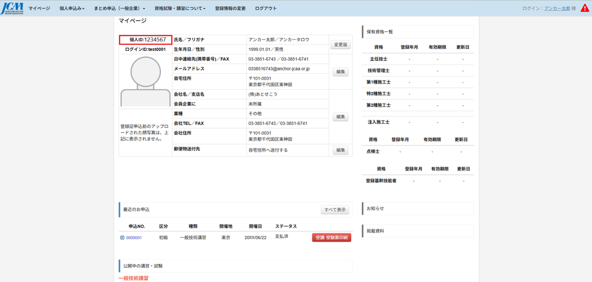Click red 受講 受験票印刷 button
592x282 pixels.
pos(332,238)
